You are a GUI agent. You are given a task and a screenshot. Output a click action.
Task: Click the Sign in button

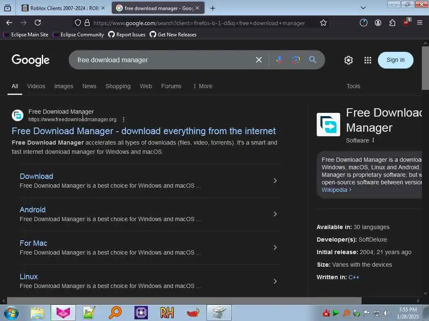click(395, 60)
